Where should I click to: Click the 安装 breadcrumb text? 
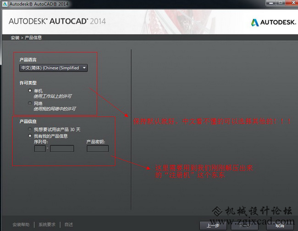[15, 38]
